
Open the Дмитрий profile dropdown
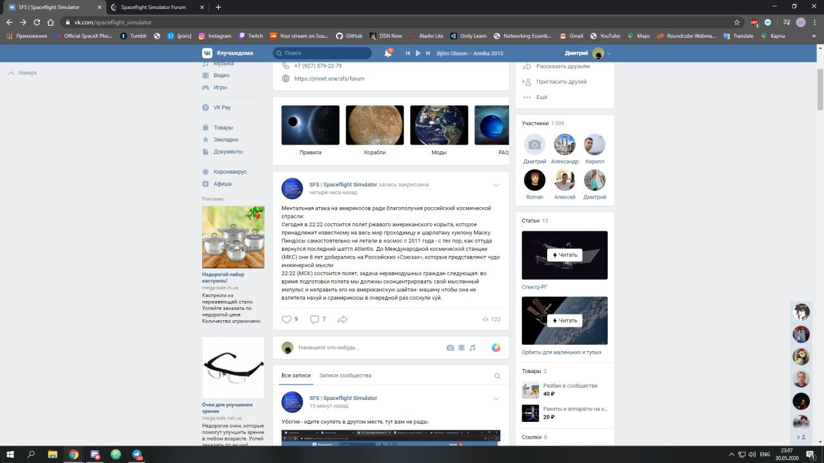tap(588, 53)
